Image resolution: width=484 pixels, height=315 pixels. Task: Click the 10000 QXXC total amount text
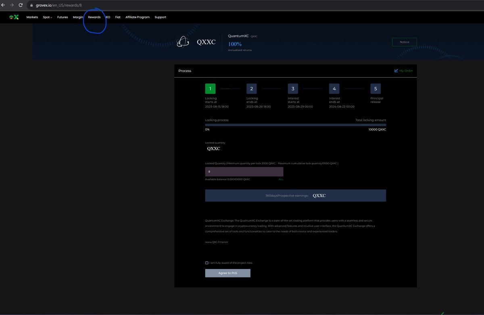point(377,129)
